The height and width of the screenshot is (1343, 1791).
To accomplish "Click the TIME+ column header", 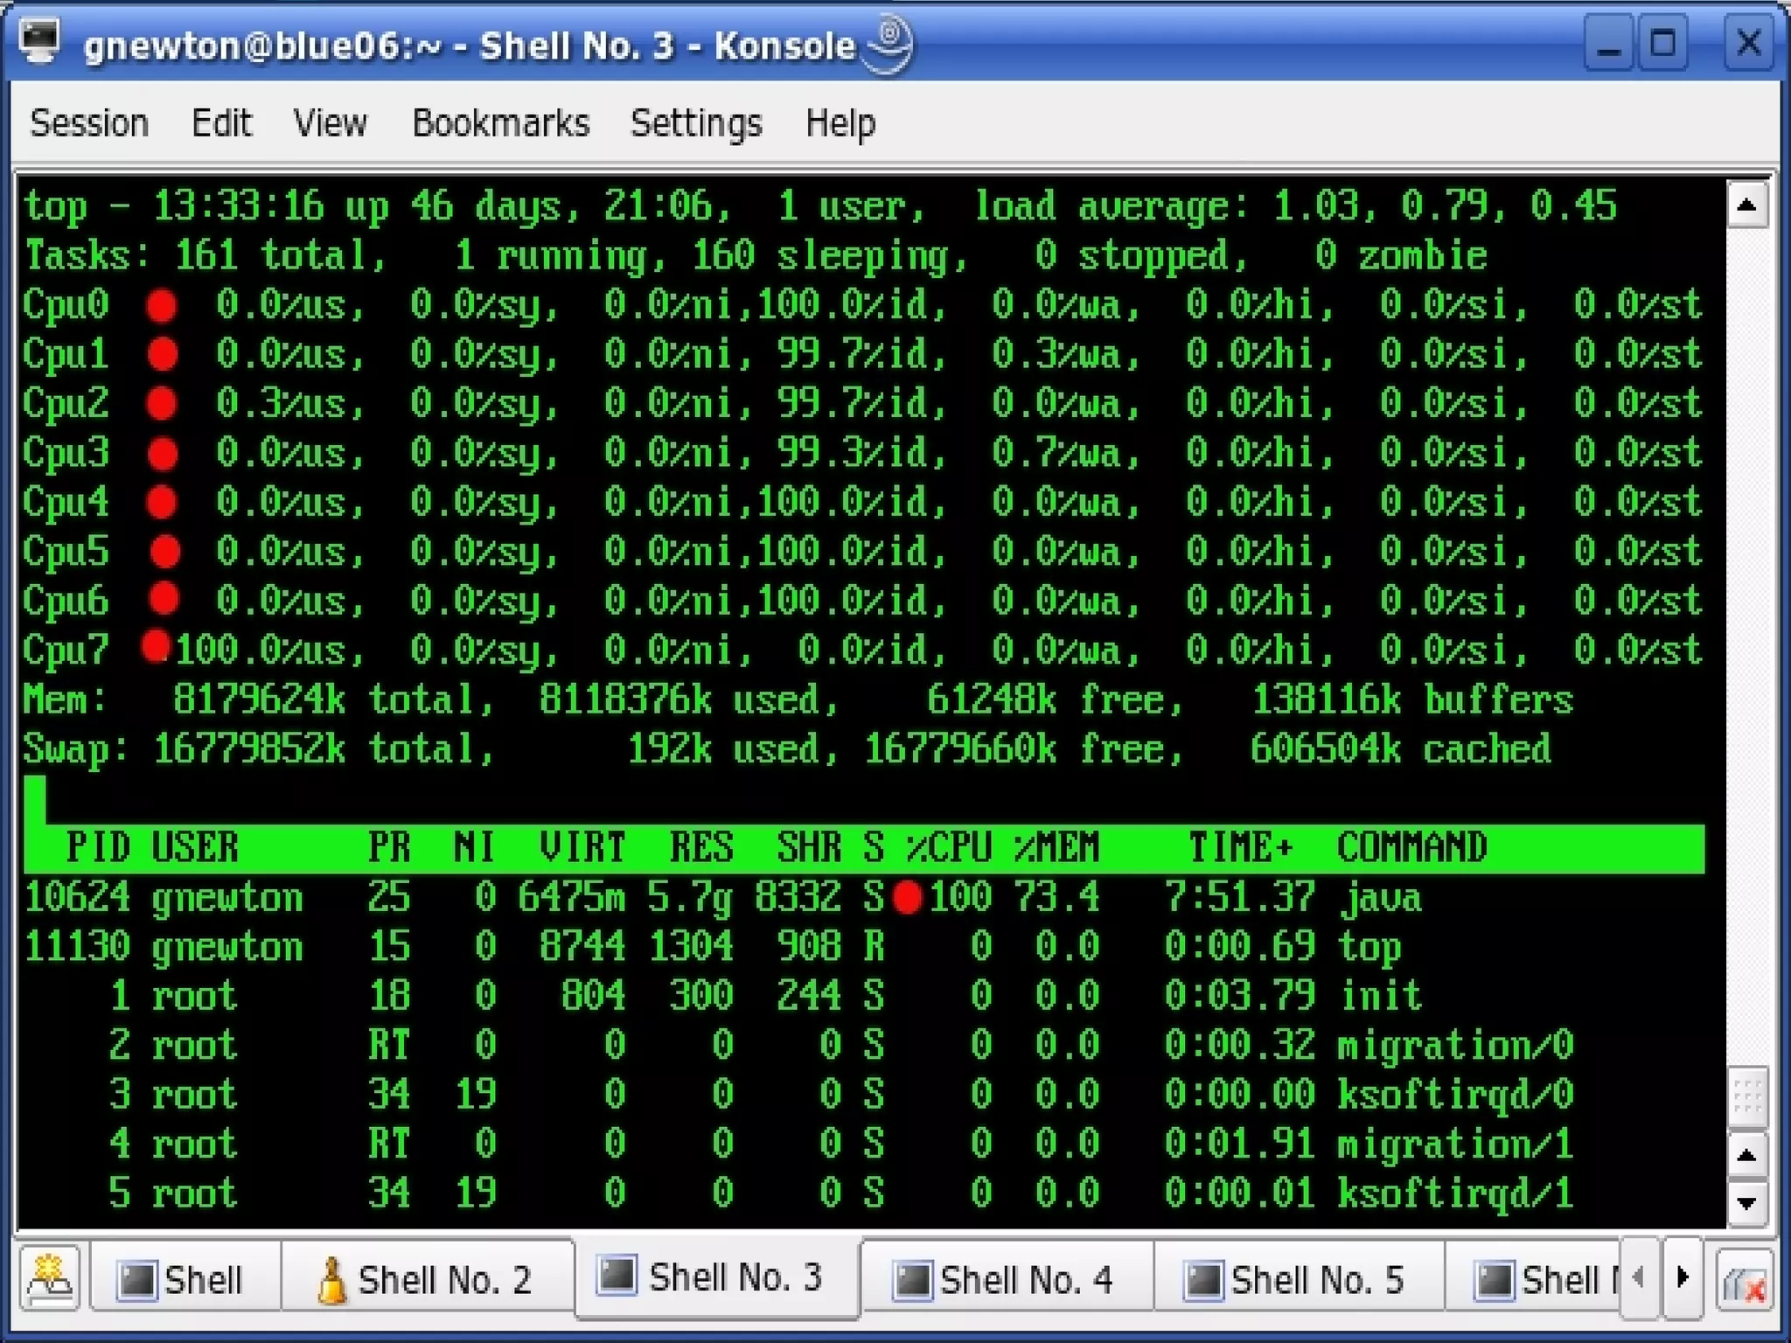I will pyautogui.click(x=1241, y=847).
